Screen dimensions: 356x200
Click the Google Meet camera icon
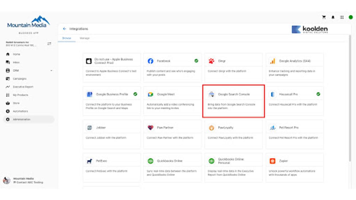click(x=151, y=94)
